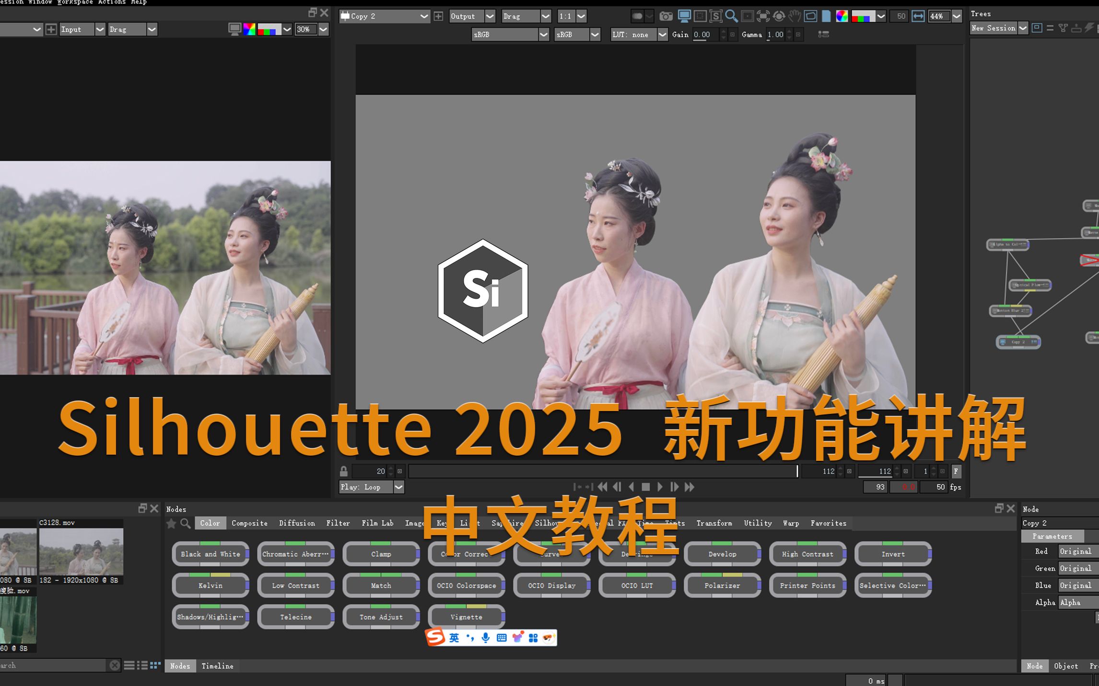The width and height of the screenshot is (1099, 686).
Task: Click the snapshot camera icon
Action: [x=666, y=16]
